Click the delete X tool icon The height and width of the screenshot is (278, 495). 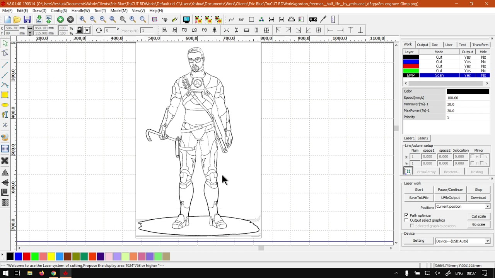pyautogui.click(x=5, y=161)
